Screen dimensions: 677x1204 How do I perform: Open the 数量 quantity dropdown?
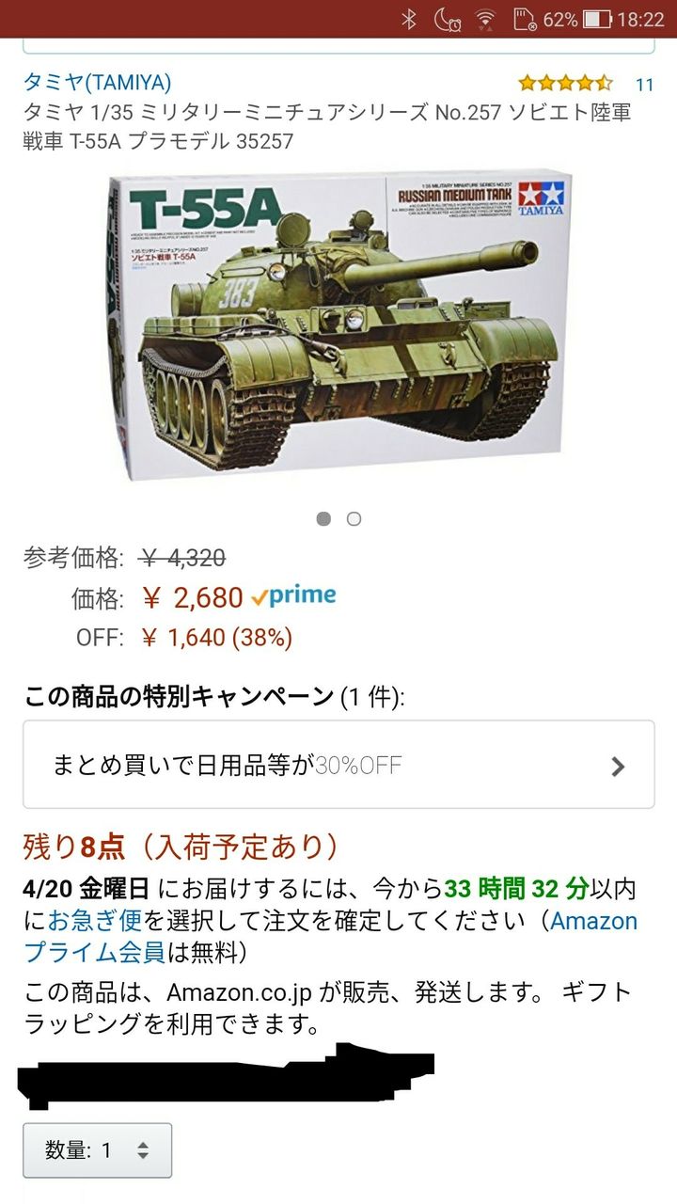pos(98,1149)
